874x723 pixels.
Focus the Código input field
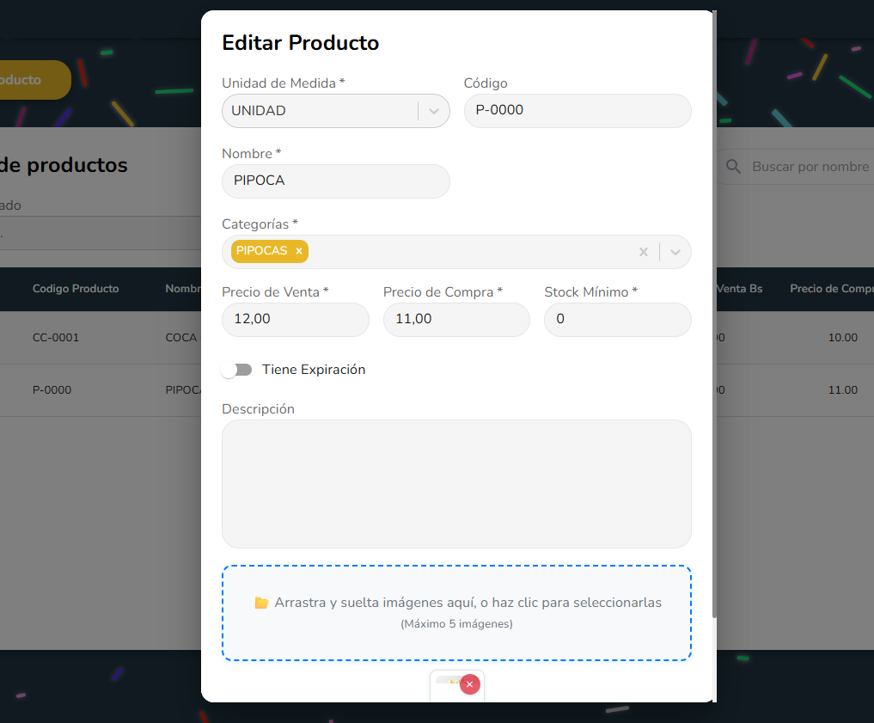click(x=577, y=111)
